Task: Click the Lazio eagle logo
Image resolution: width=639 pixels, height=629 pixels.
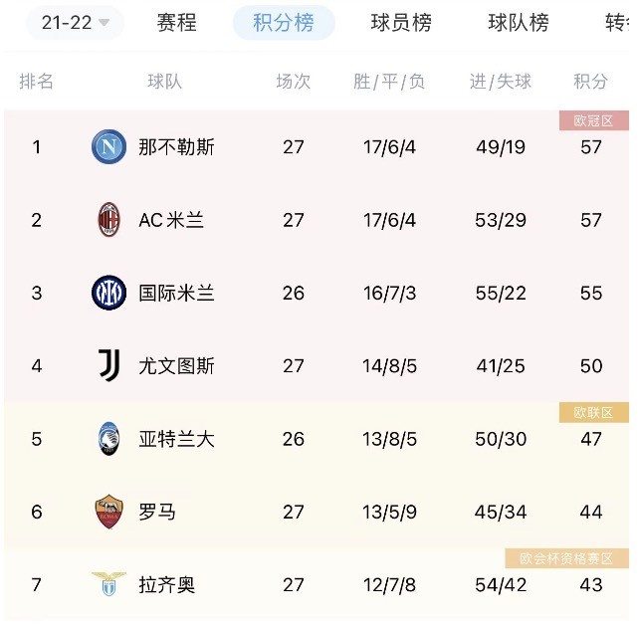Action: pos(108,584)
